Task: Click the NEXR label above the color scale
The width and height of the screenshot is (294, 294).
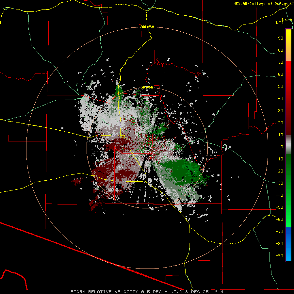Action: click(287, 20)
